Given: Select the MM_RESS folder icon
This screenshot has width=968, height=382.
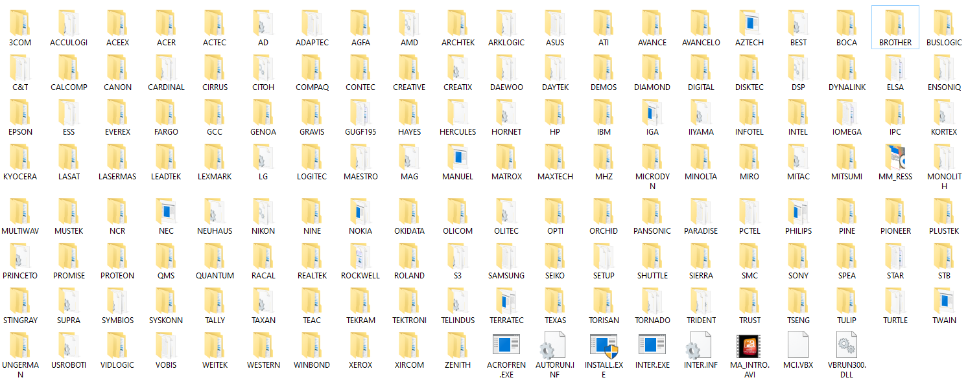Looking at the screenshot, I should point(895,157).
